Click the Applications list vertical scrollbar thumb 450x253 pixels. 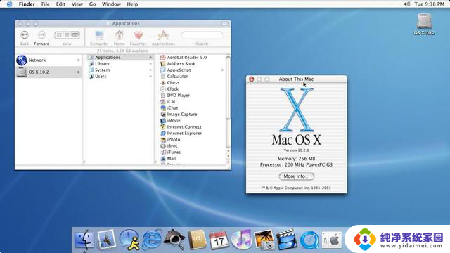tap(228, 87)
